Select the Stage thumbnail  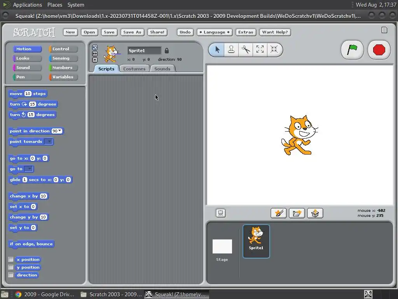pyautogui.click(x=222, y=246)
